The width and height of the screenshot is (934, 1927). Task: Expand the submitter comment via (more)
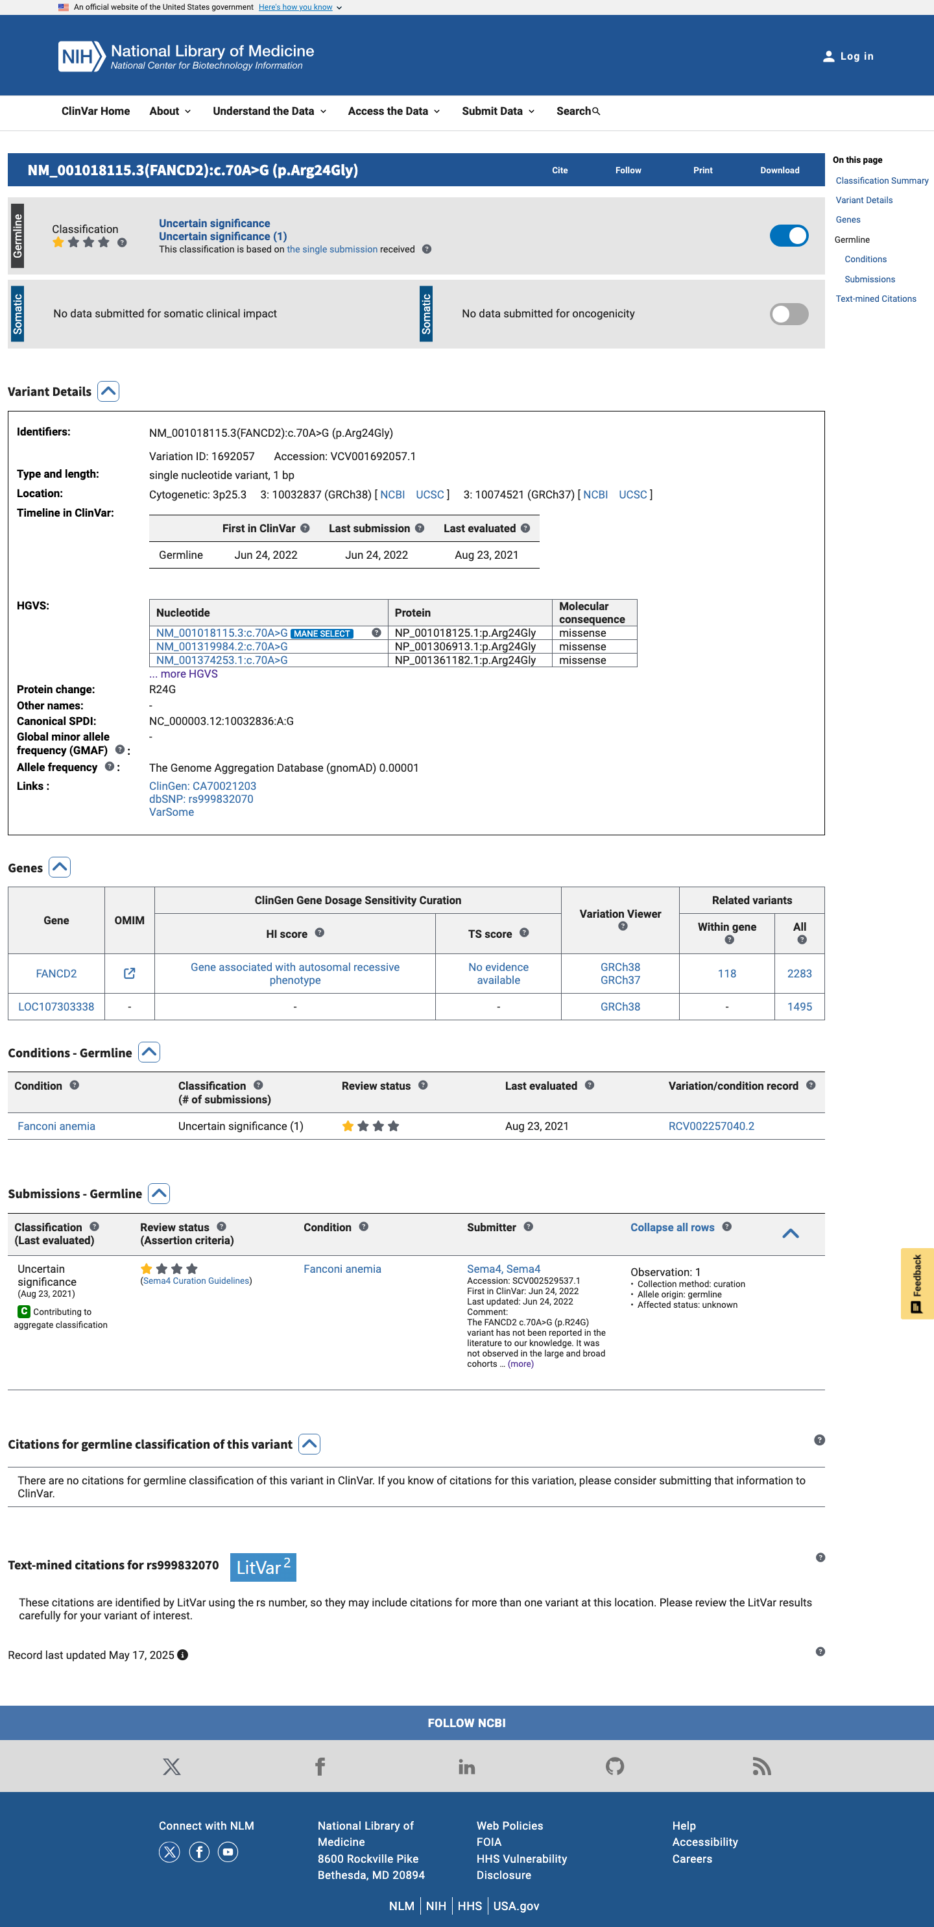tap(520, 1364)
